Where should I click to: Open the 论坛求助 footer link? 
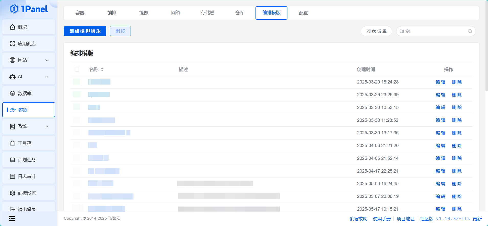[358, 219]
